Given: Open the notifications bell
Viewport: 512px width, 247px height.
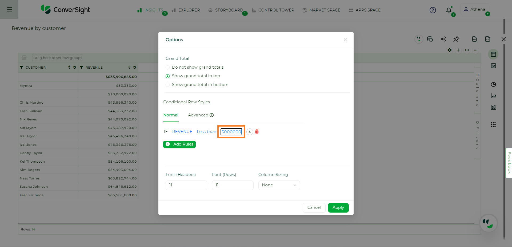Looking at the screenshot, I should (449, 10).
